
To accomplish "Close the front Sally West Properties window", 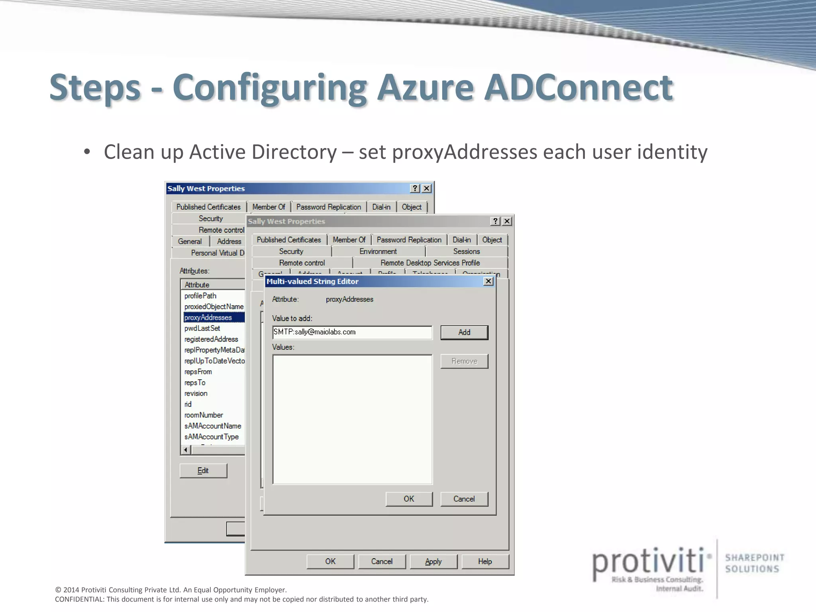I will [x=507, y=221].
